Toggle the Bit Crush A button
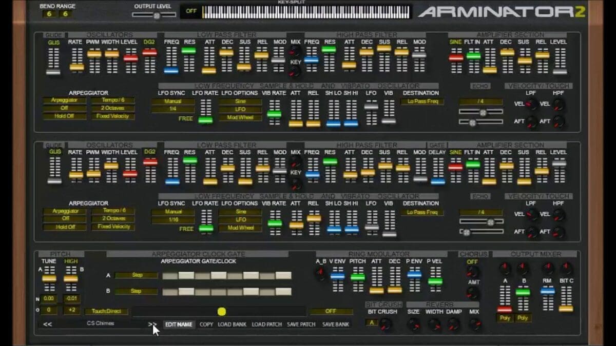Screen dimensions: 616x346 (371, 322)
